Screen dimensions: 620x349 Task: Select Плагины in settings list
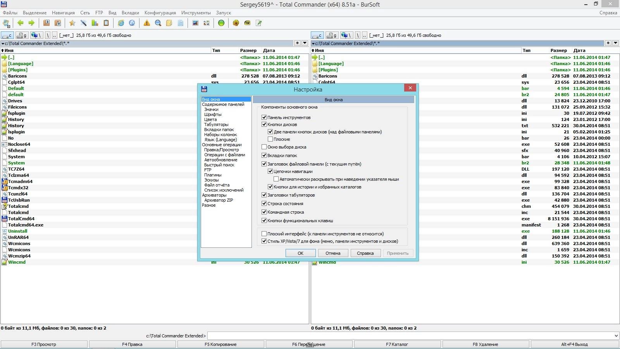pos(213,175)
